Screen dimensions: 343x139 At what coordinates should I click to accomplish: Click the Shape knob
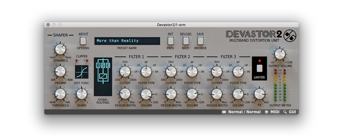(82, 94)
